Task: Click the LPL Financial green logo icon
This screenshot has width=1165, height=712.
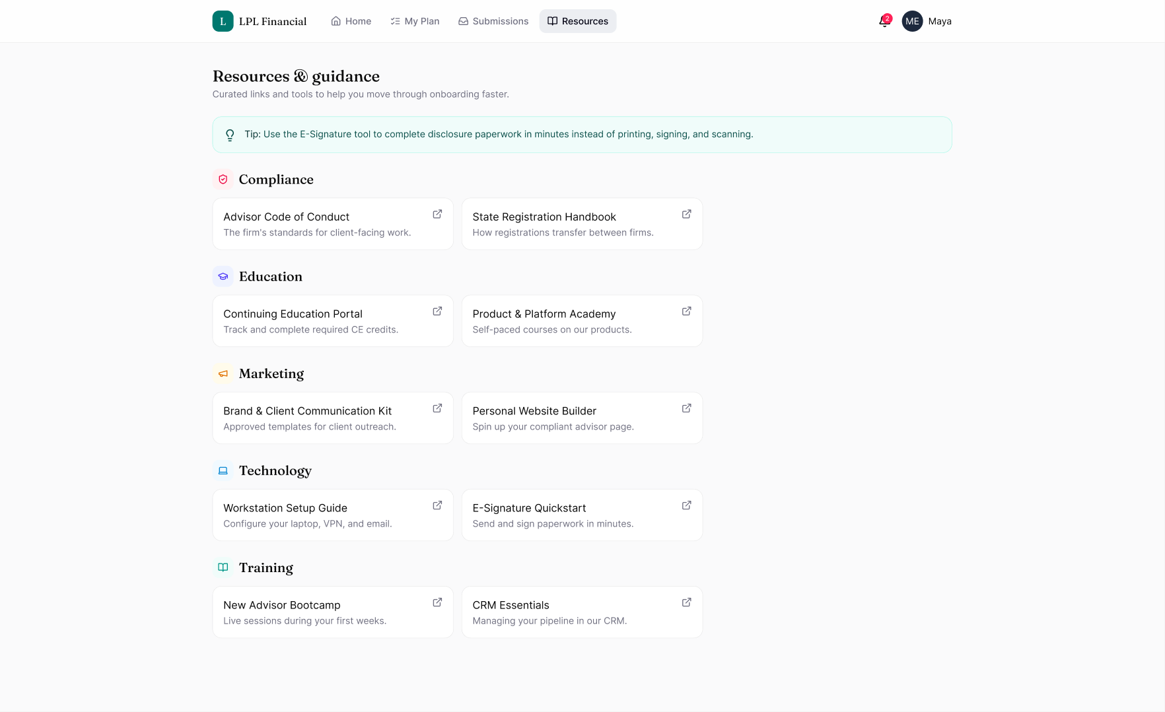Action: [x=223, y=21]
